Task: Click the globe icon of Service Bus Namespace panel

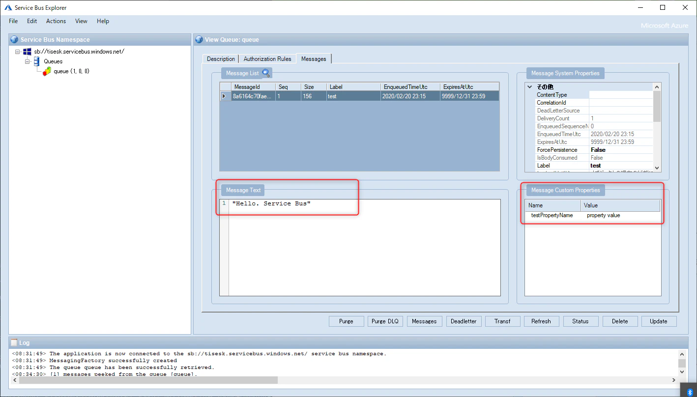Action: tap(14, 40)
